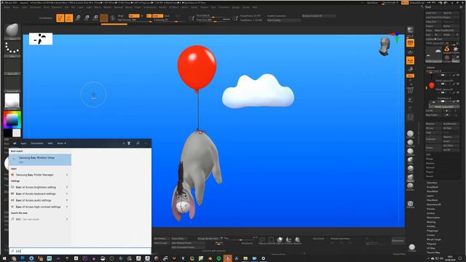Activate the orange Edit mode button
Image resolution: width=466 pixels, height=262 pixels.
coord(60,17)
